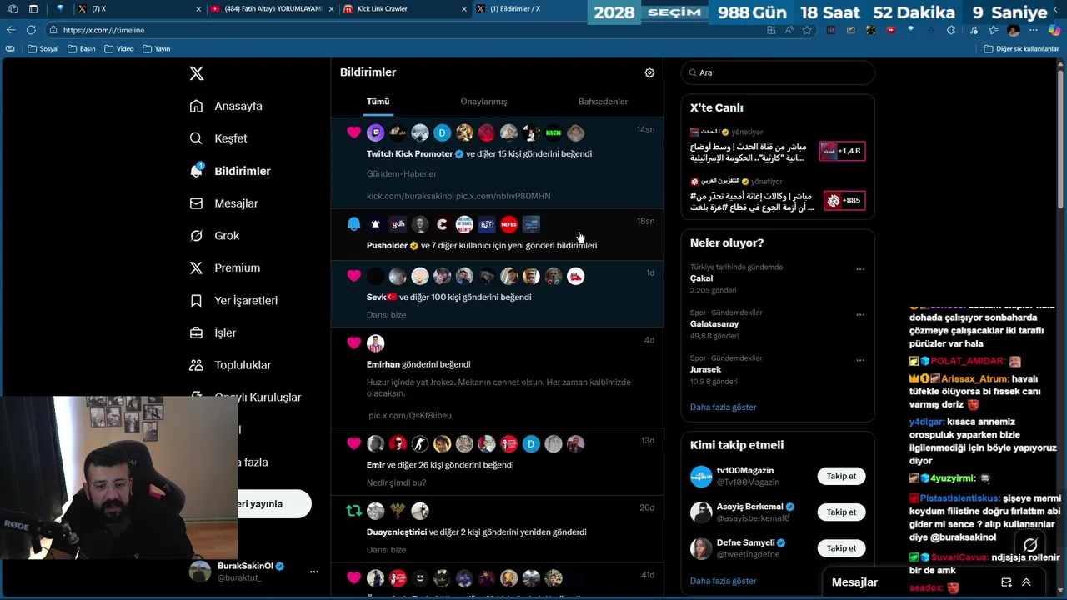1067x600 pixels.
Task: Click blue D avatar in Twitch Kick Promoter notification
Action: 443,132
